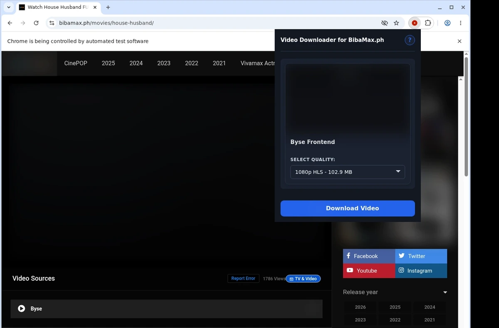Select the Watch House Husband tab
The width and height of the screenshot is (499, 328).
pos(57,7)
